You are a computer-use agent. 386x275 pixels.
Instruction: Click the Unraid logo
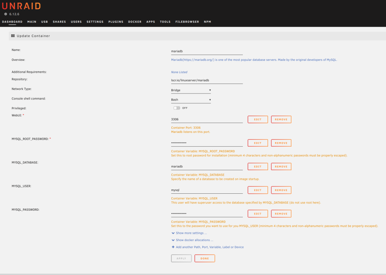[x=21, y=6]
